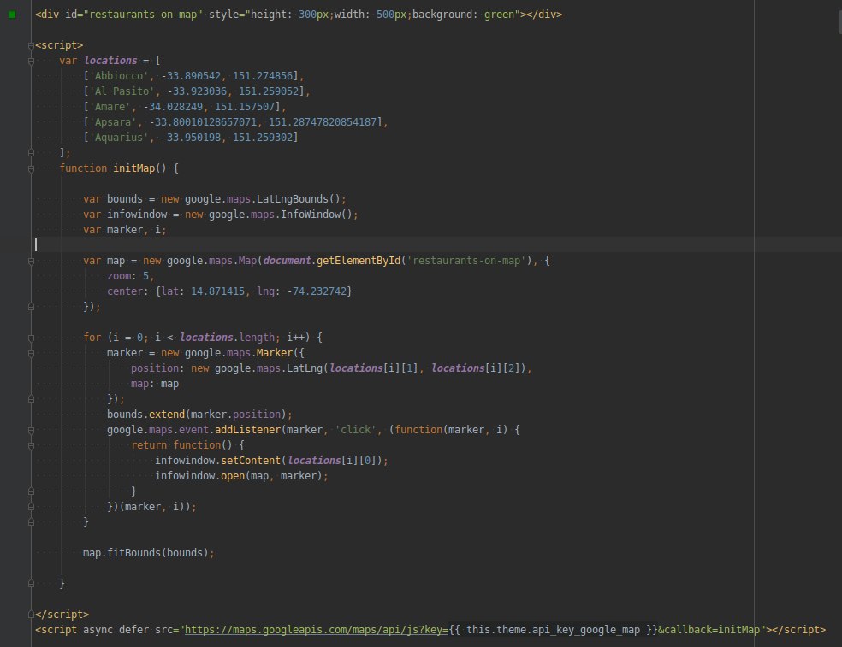Fold the 'return function()' block
Viewport: 842px width, 647px height.
[31, 446]
